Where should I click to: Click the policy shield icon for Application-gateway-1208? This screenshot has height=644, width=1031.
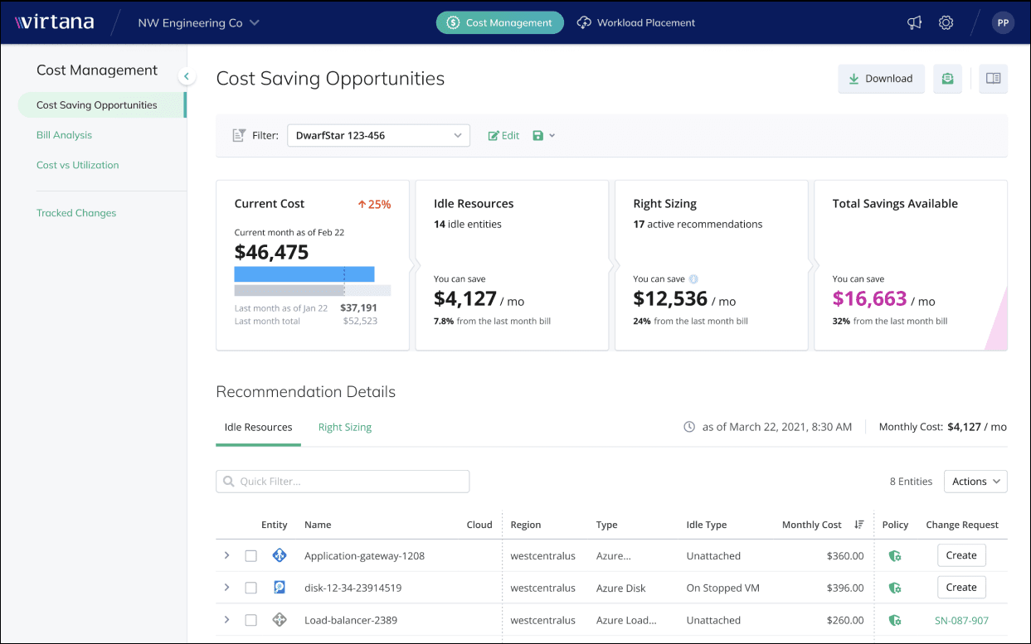click(x=895, y=556)
